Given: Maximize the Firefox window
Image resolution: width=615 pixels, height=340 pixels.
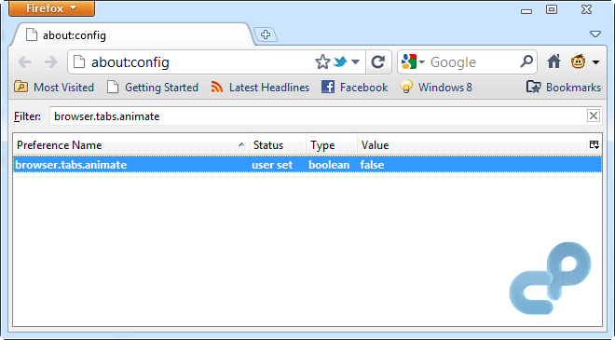Looking at the screenshot, I should (552, 9).
